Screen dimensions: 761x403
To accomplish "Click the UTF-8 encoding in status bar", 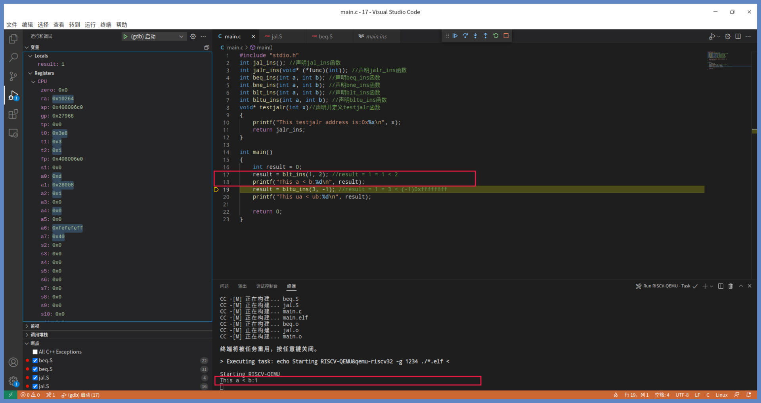I will pyautogui.click(x=682, y=395).
